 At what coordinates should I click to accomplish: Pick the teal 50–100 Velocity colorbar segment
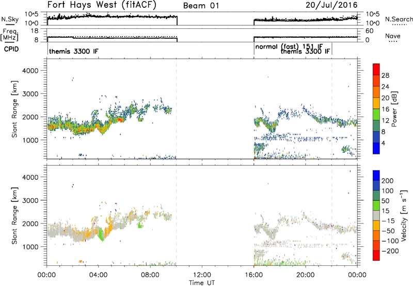pos(376,196)
